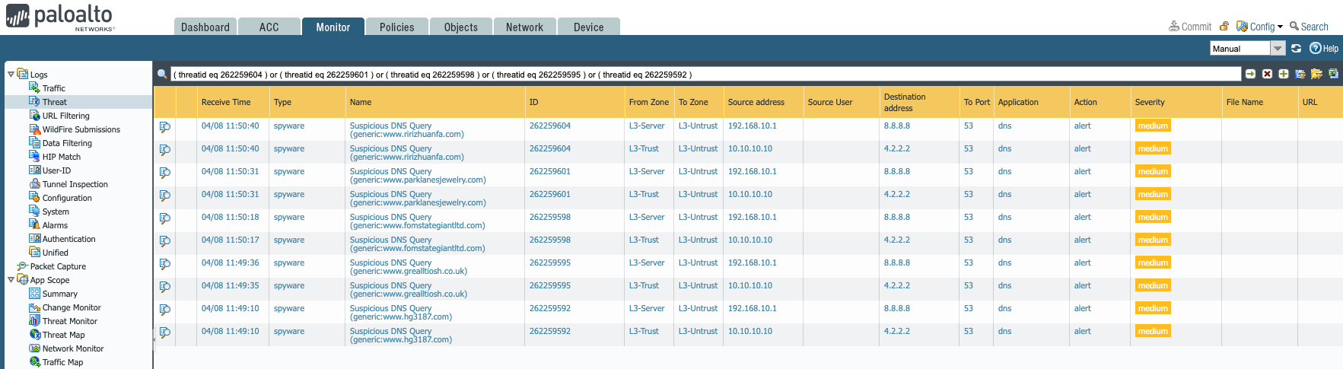Open Network Monitor in App Scope

(x=73, y=348)
